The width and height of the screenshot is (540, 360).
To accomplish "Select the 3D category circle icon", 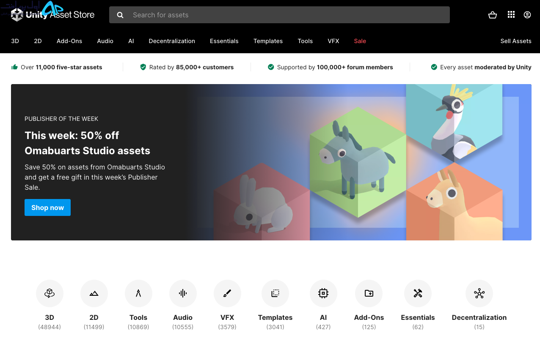I will tap(50, 293).
